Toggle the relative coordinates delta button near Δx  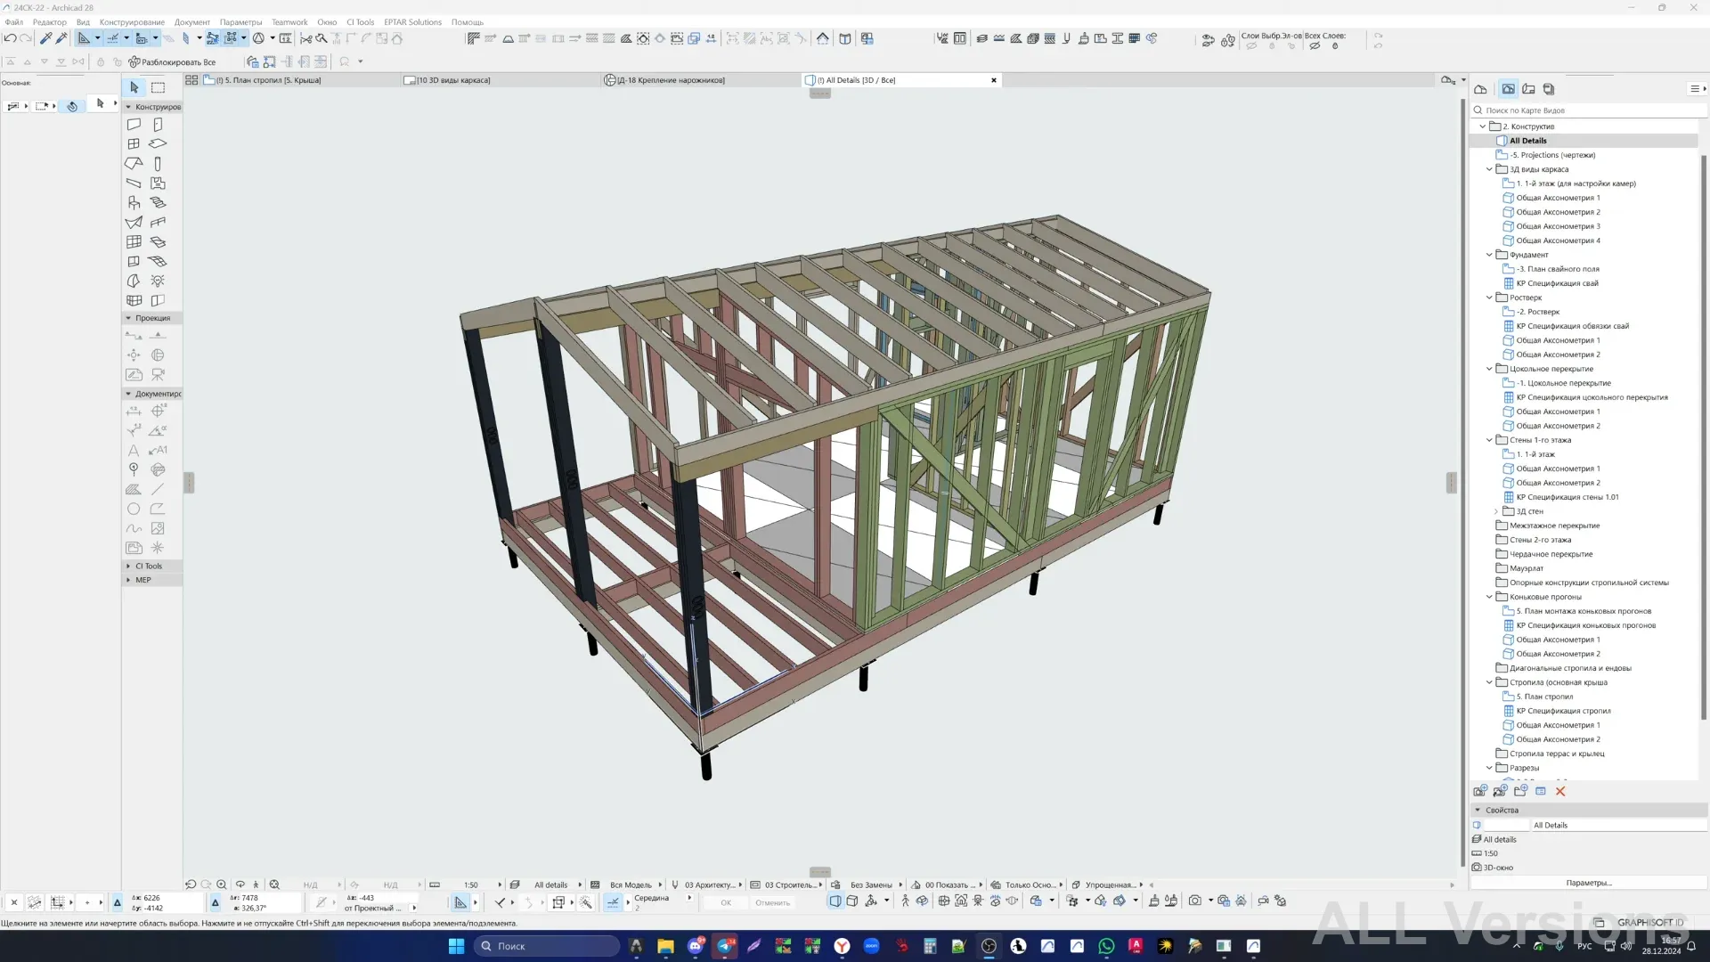(117, 902)
